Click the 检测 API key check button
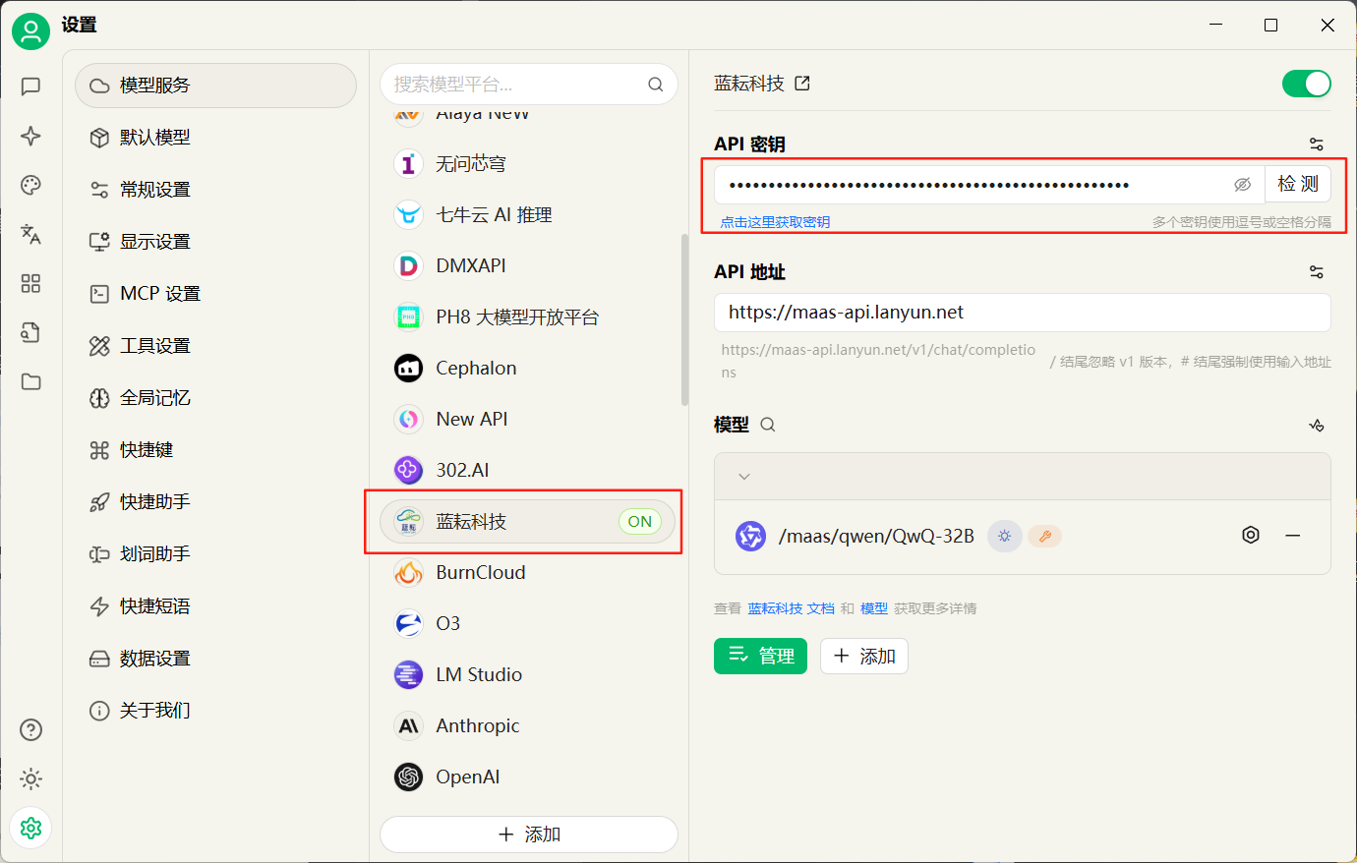Viewport: 1357px width, 863px height. (1297, 185)
